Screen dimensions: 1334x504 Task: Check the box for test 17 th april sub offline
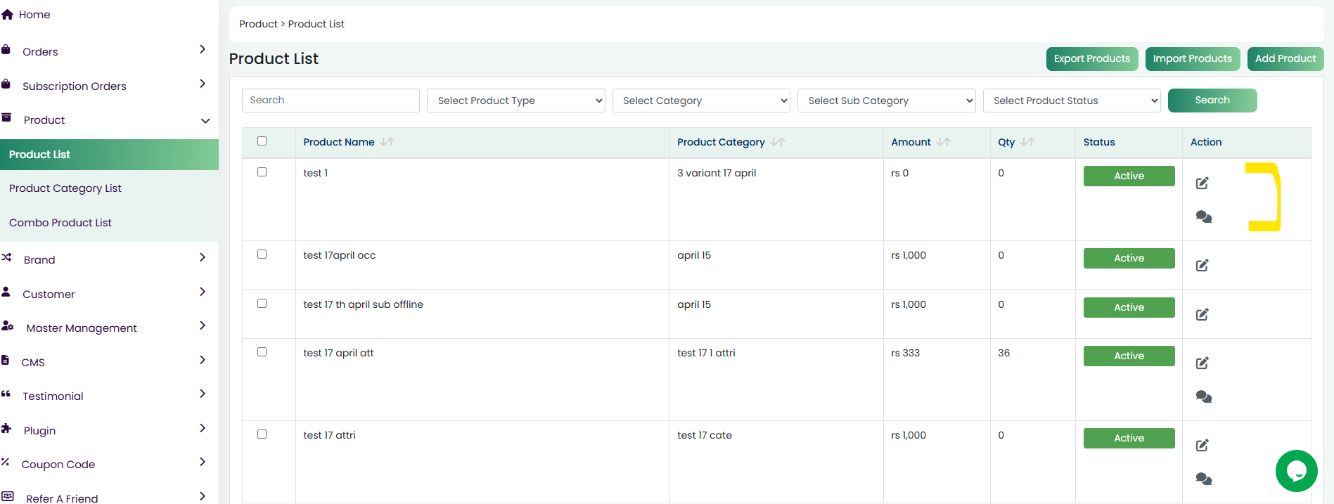tap(262, 304)
